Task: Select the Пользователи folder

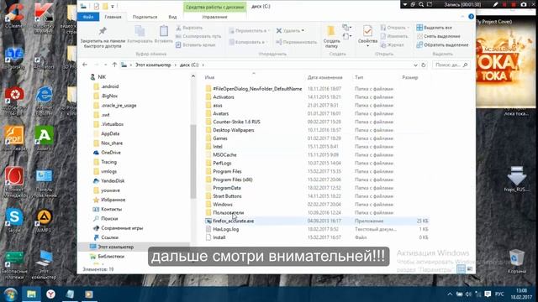Action: tap(228, 212)
